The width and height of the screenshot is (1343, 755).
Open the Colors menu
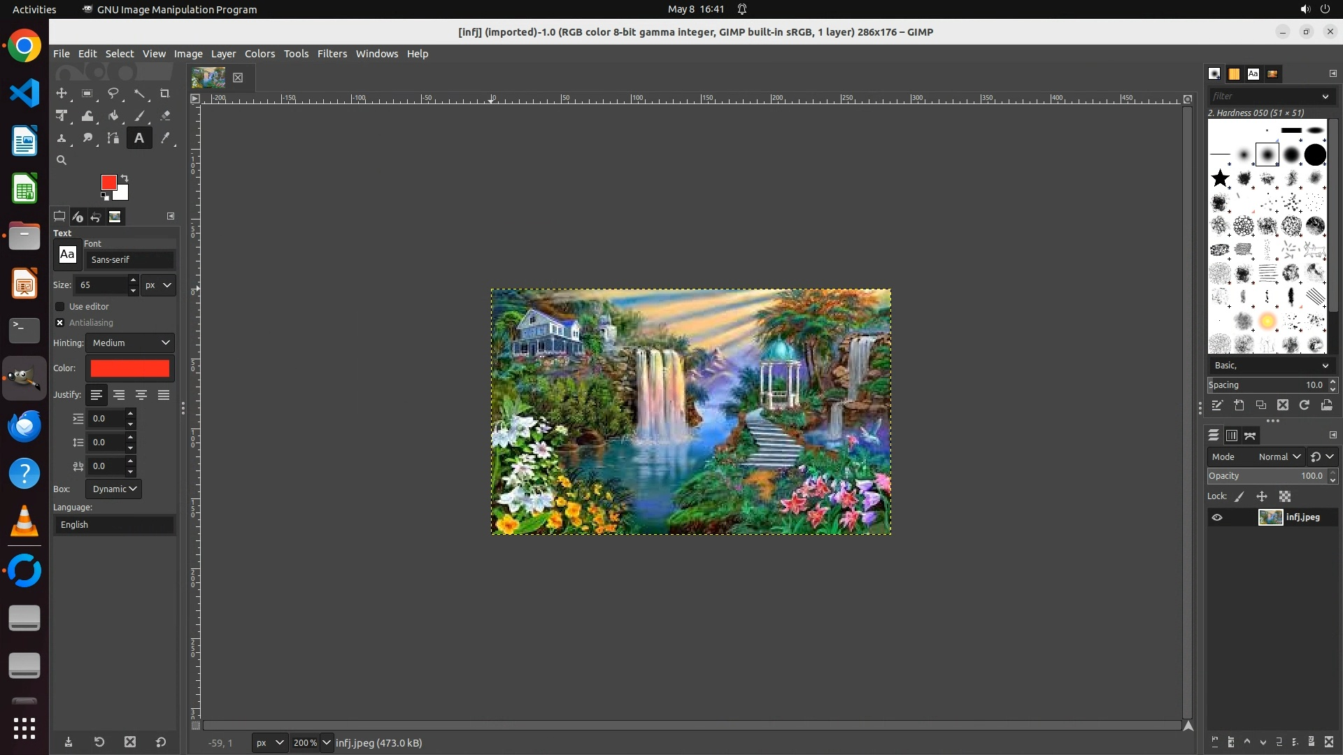coord(260,54)
